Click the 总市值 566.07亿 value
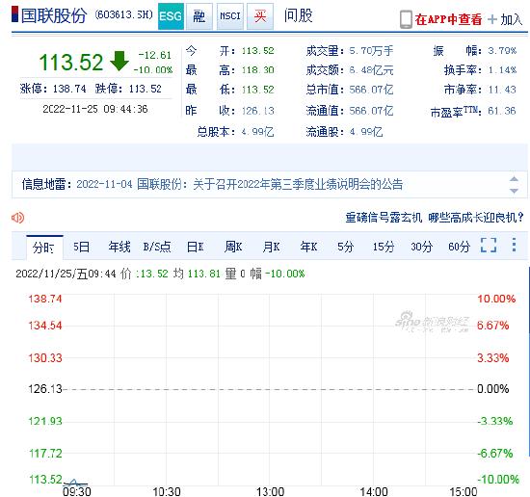This screenshot has width=530, height=497. [371, 90]
